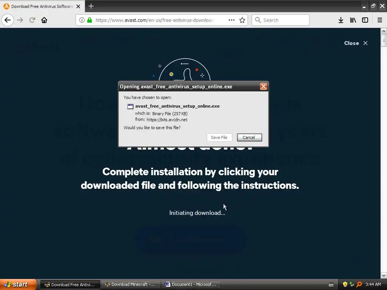
Task: Toggle the sidebar view icon
Action: tap(365, 20)
